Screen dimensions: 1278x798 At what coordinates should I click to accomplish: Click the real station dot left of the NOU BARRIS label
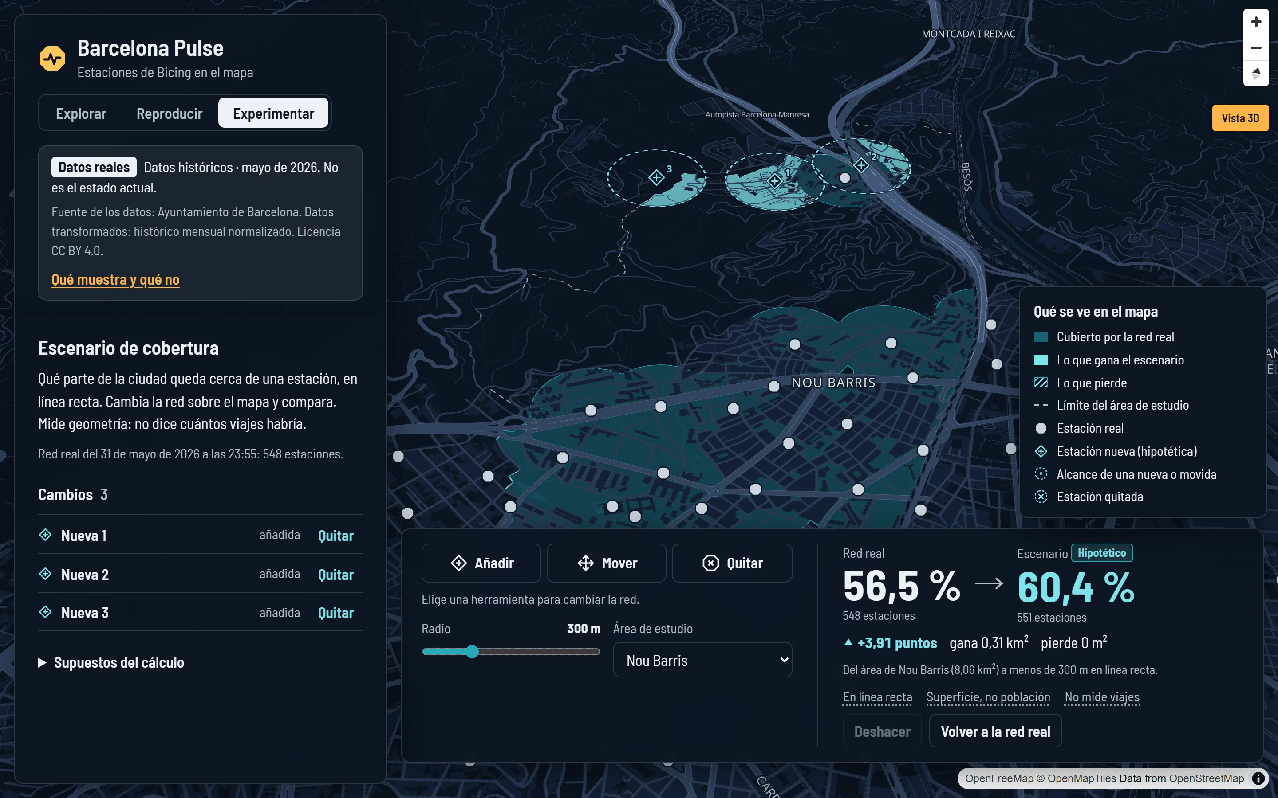pyautogui.click(x=773, y=386)
